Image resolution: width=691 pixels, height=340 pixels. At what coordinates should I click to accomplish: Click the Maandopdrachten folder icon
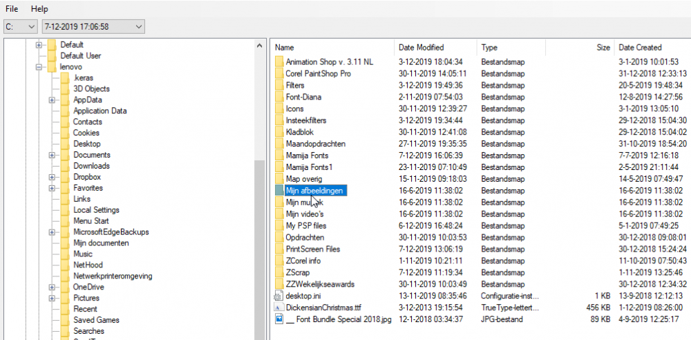tap(279, 144)
